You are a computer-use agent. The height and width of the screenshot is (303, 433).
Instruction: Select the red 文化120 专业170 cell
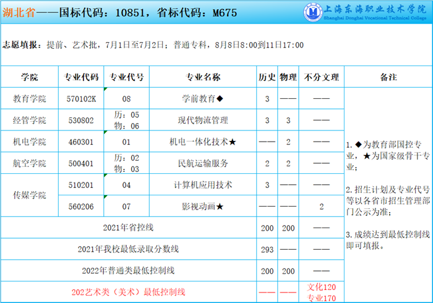pyautogui.click(x=321, y=292)
